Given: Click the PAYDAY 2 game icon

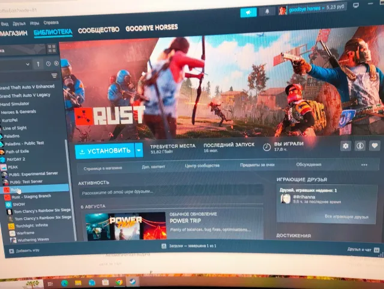Looking at the screenshot, I should [x=2, y=160].
